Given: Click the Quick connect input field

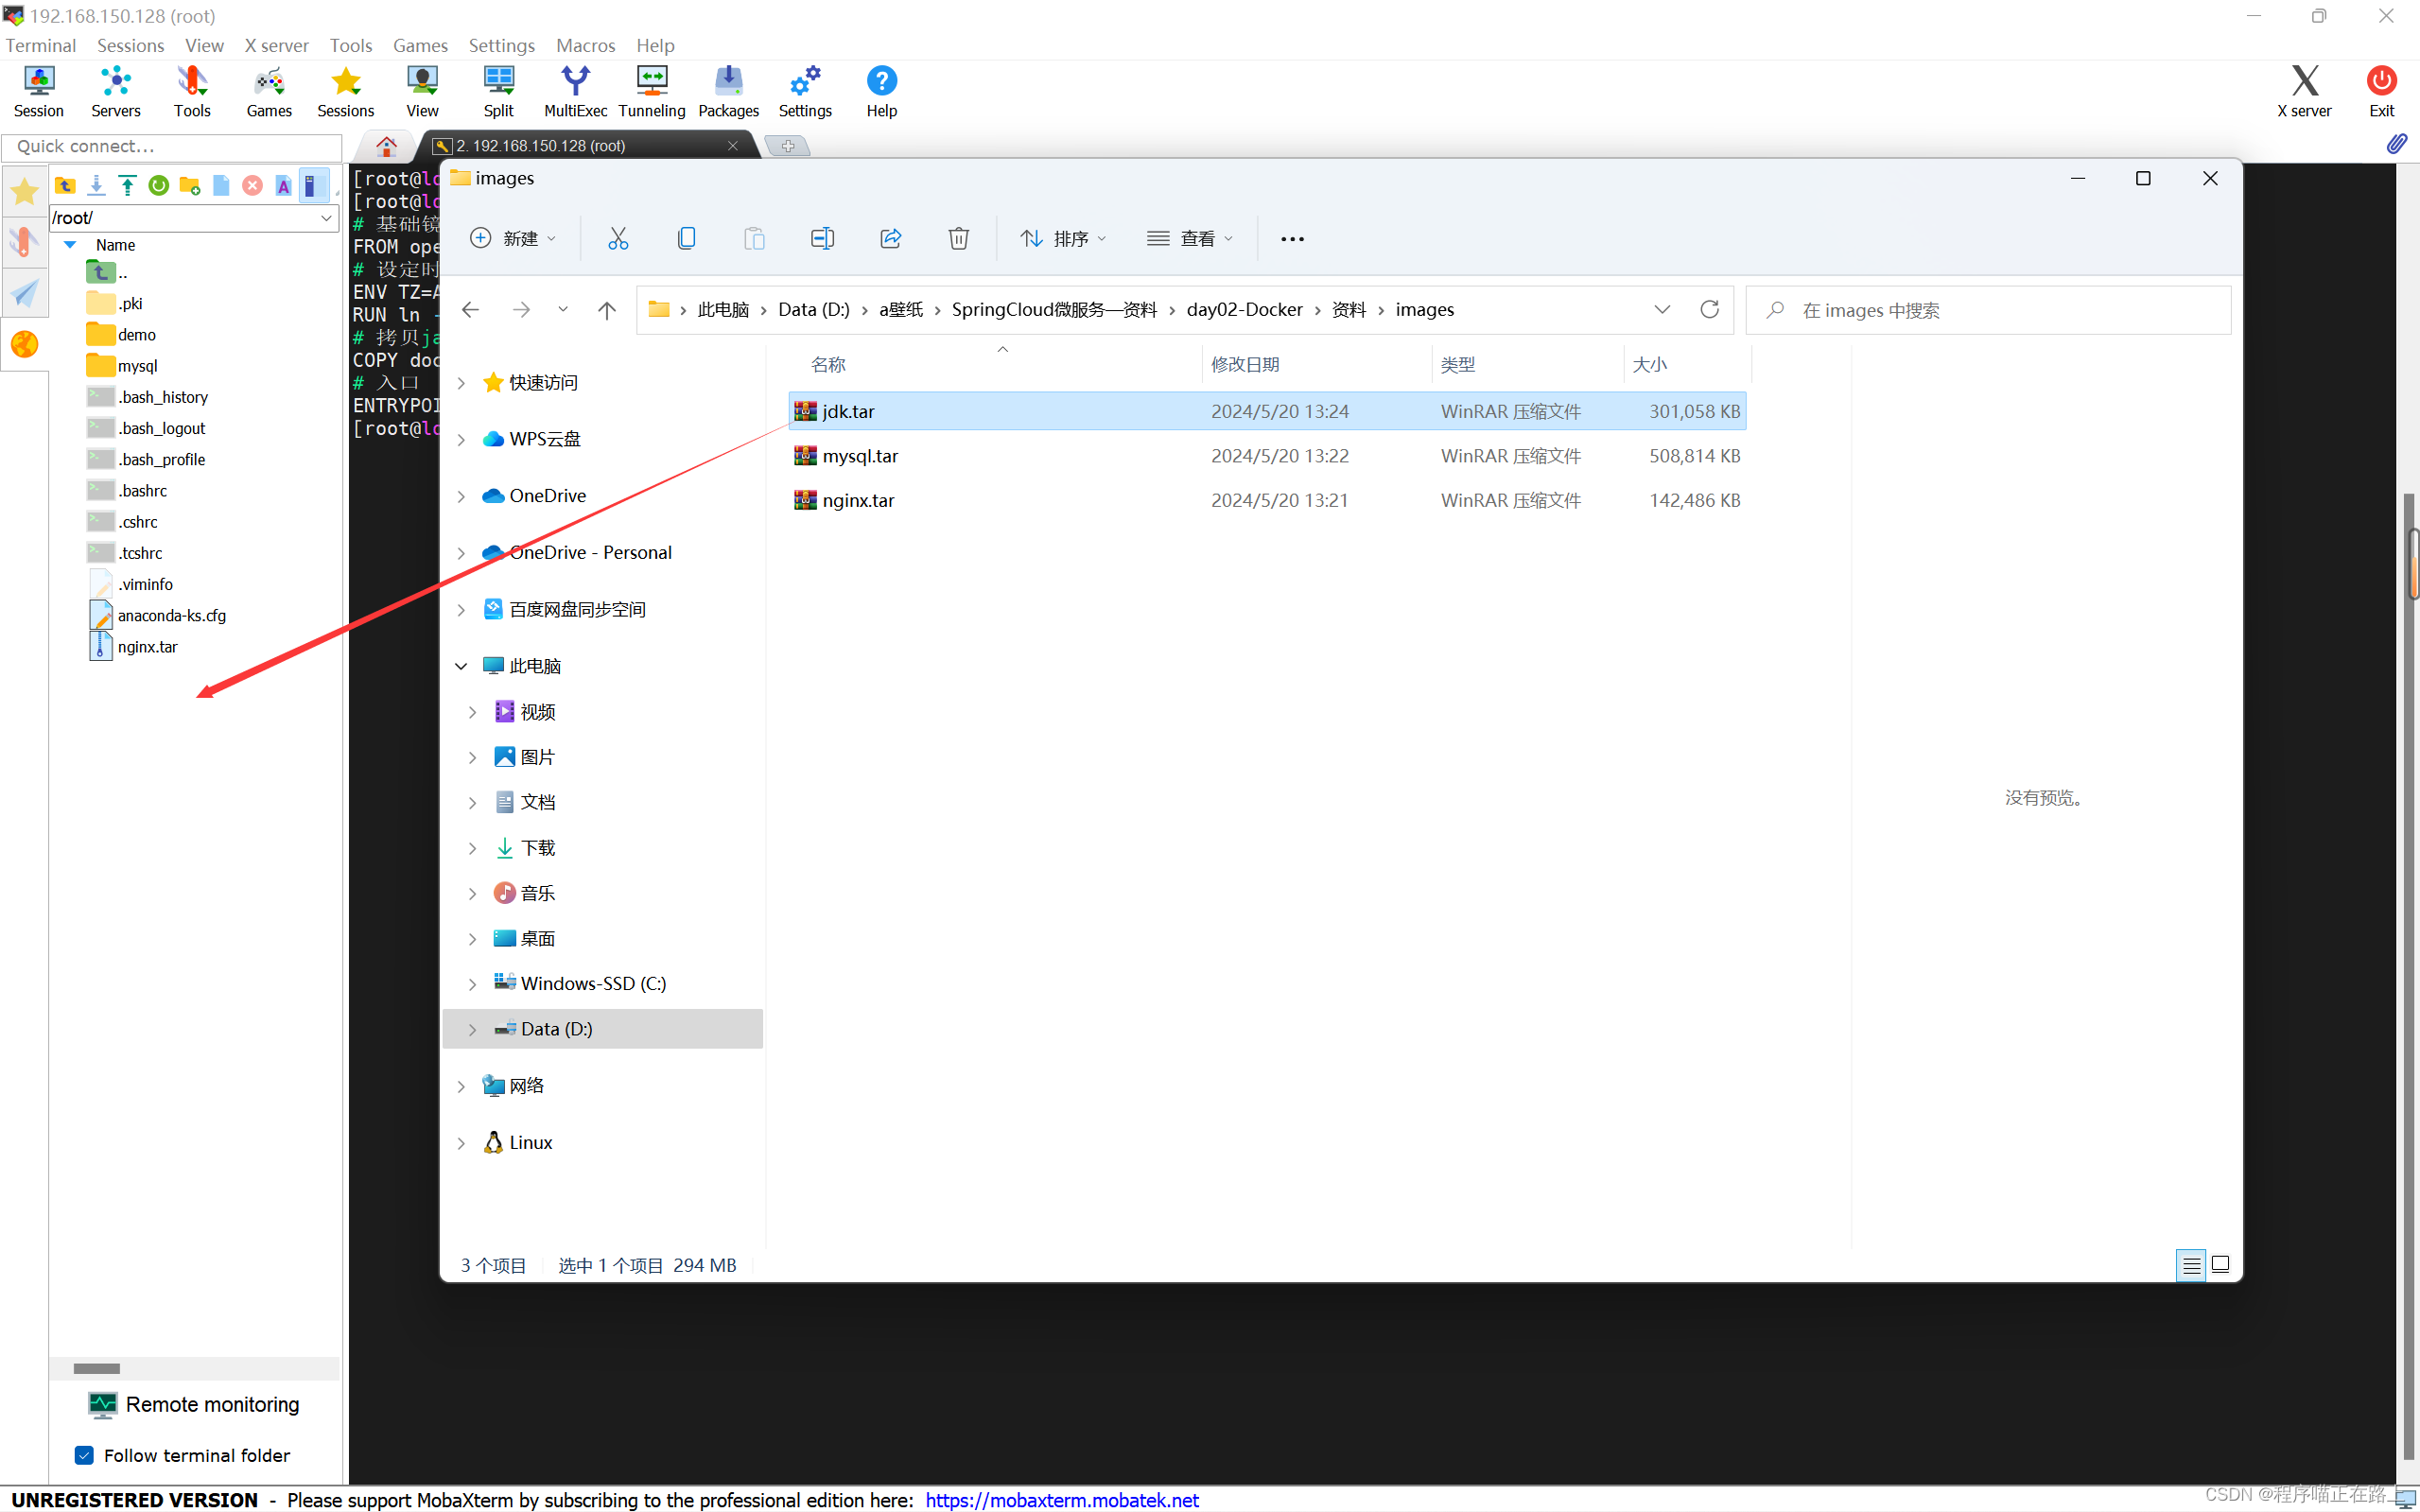Looking at the screenshot, I should click(172, 145).
